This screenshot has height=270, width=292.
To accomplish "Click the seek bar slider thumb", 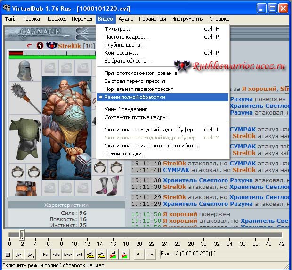I will (x=22, y=235).
